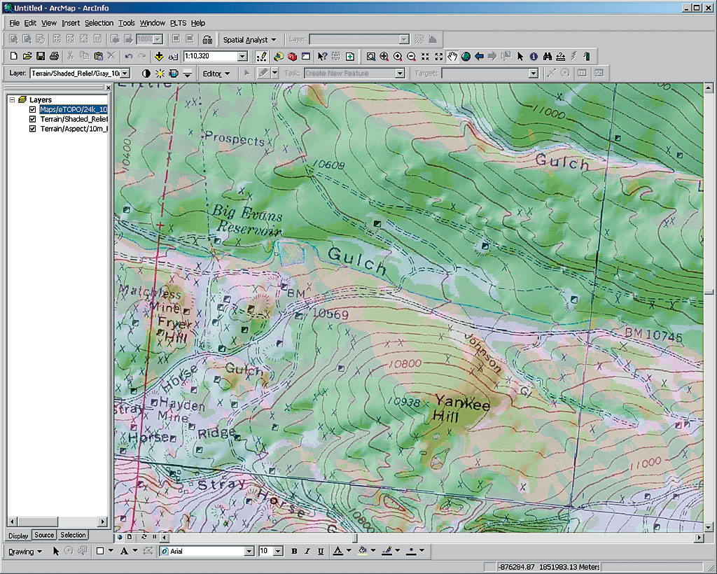This screenshot has height=574, width=717.
Task: Click the fill color paint bucket
Action: pyautogui.click(x=363, y=552)
